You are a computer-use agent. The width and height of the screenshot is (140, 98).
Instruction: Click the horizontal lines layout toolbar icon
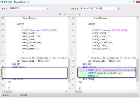pos(68,14)
